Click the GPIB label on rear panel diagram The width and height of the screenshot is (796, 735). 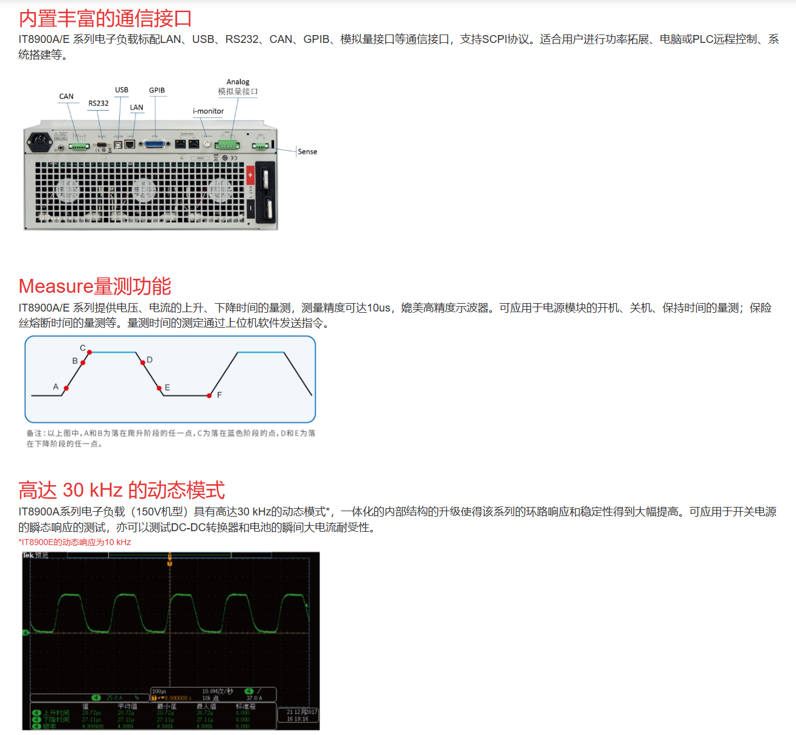157,90
